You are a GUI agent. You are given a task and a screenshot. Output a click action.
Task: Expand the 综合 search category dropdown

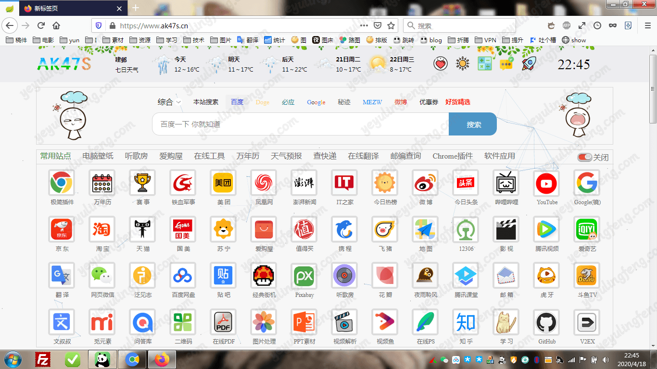170,102
